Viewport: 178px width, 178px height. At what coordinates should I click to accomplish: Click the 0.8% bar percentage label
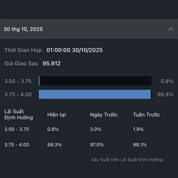pyautogui.click(x=167, y=81)
